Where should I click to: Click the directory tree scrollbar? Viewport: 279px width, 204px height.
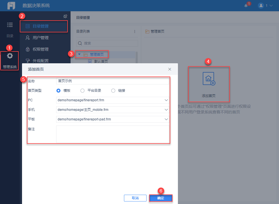coord(137,57)
